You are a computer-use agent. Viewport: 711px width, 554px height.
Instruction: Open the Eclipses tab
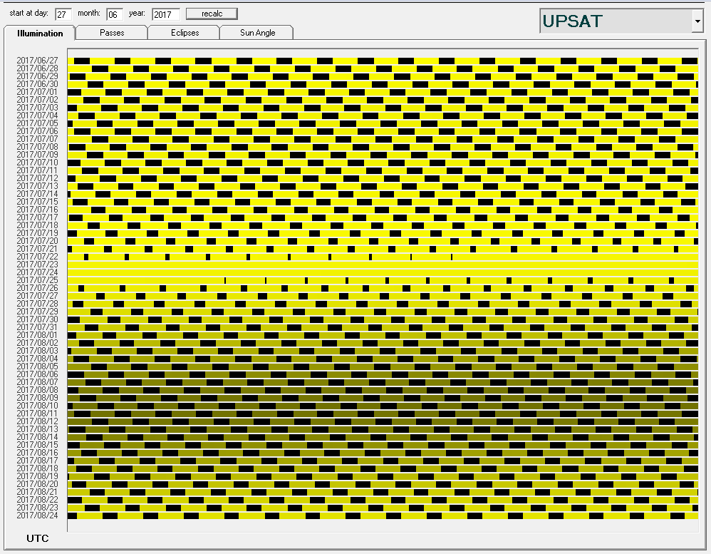point(185,33)
